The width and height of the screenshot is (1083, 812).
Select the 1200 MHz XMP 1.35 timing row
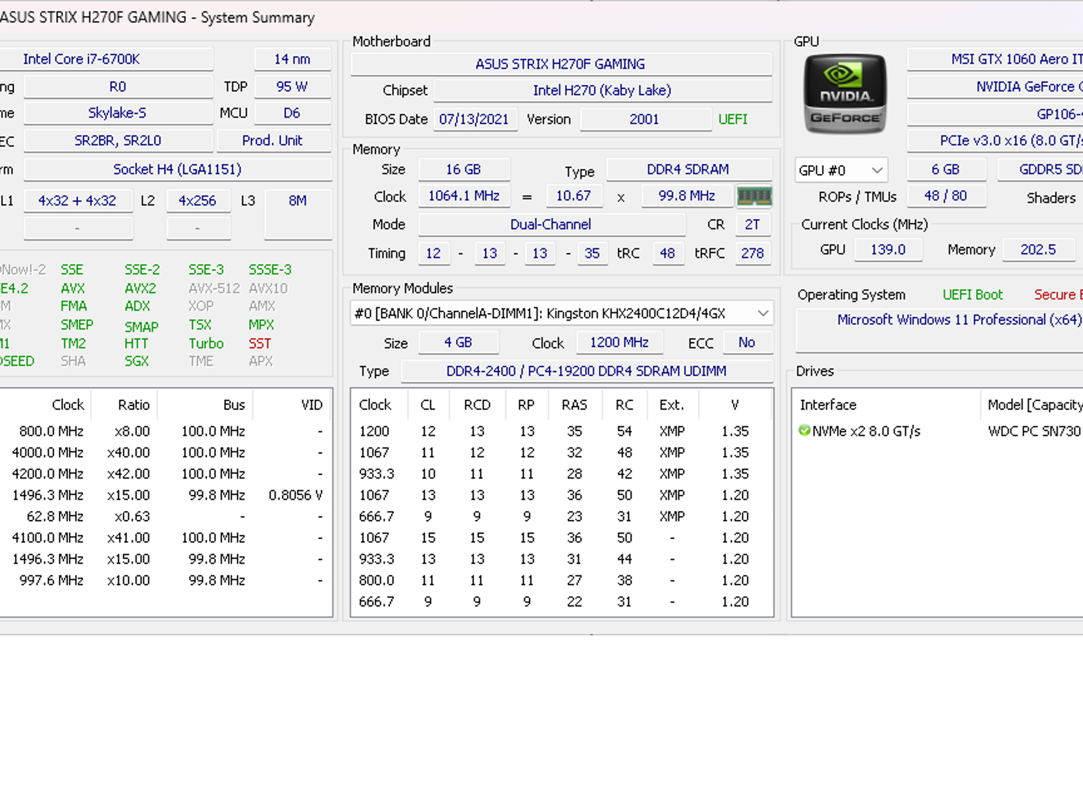562,431
